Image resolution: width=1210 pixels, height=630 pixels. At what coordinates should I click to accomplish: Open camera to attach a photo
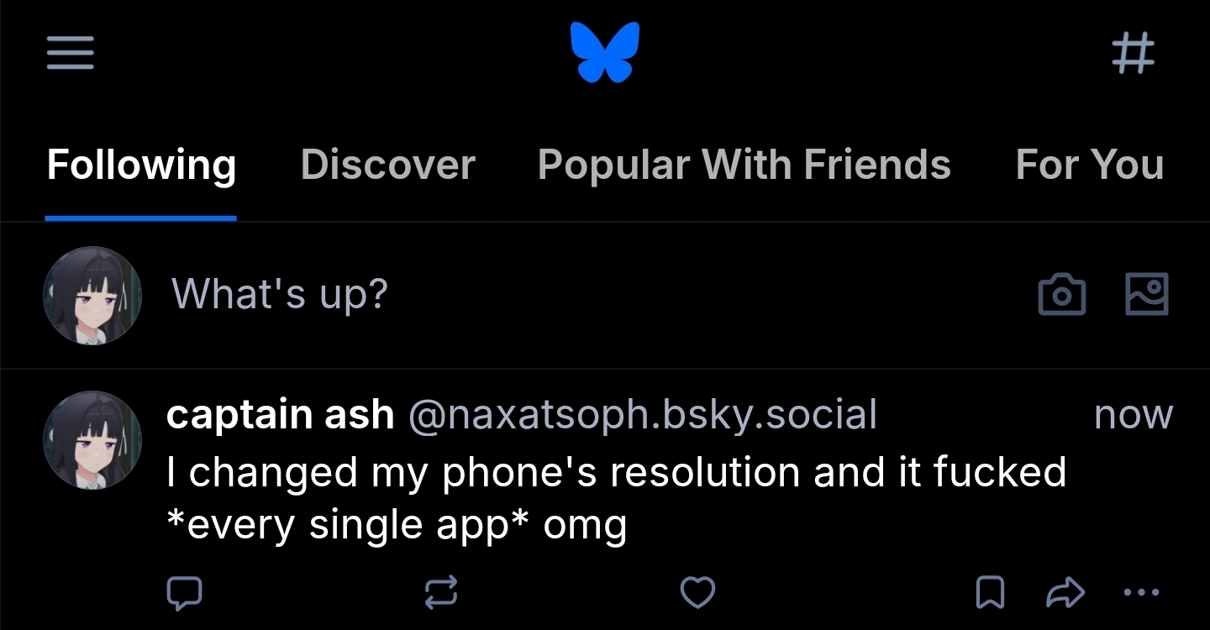pyautogui.click(x=1062, y=295)
